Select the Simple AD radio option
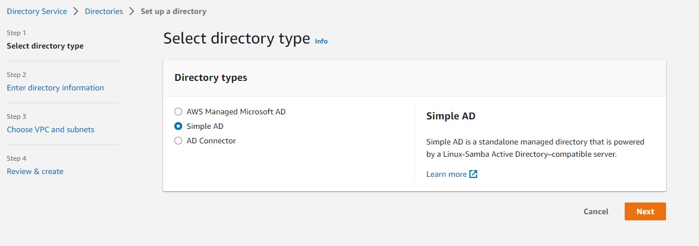 pyautogui.click(x=178, y=126)
